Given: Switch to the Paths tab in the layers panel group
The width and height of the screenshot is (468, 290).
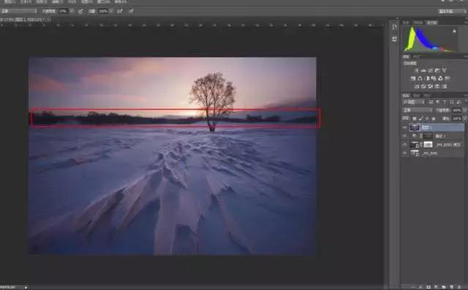Looking at the screenshot, I should (x=427, y=96).
